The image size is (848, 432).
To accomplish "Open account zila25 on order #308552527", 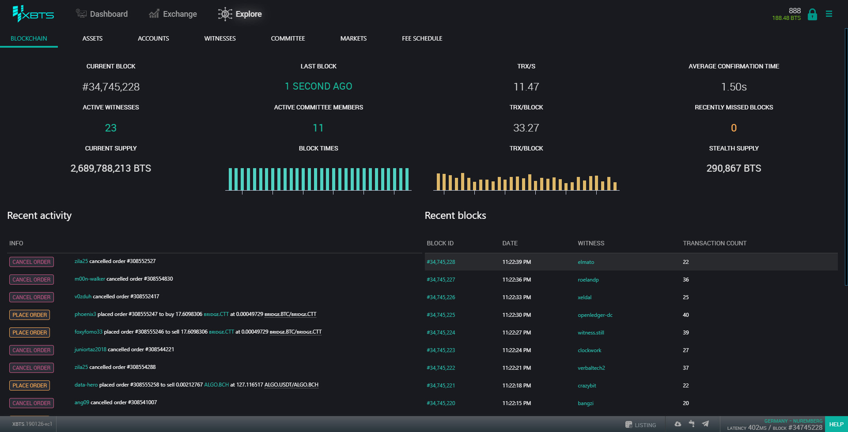I will tap(81, 261).
